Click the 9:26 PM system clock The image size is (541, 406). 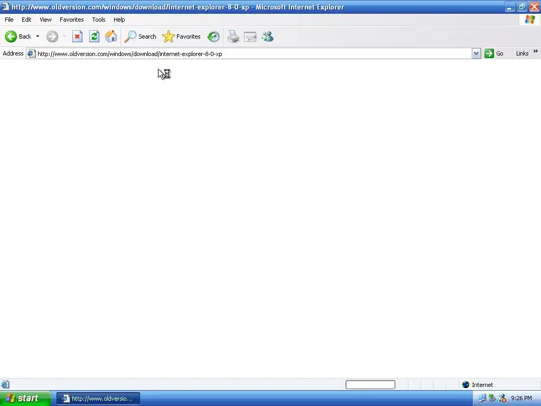[x=521, y=399]
